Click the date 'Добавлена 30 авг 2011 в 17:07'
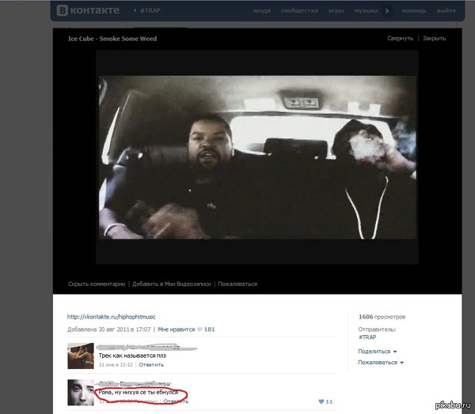Viewport: 475px width, 414px height. [108, 329]
